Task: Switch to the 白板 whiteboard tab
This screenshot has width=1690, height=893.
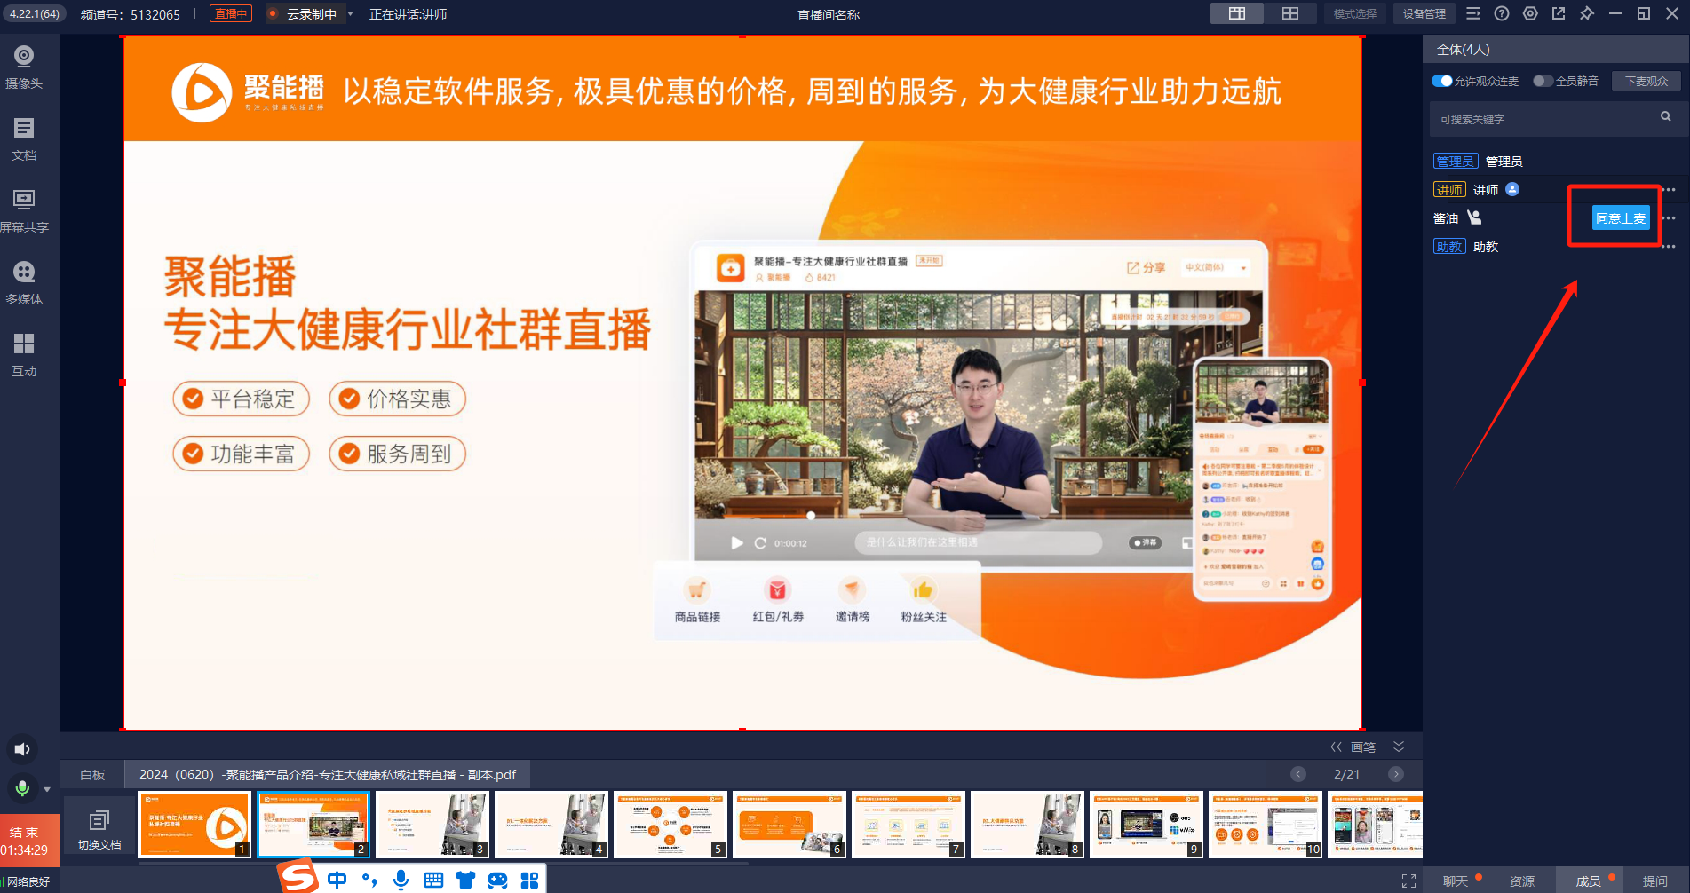Action: click(92, 775)
